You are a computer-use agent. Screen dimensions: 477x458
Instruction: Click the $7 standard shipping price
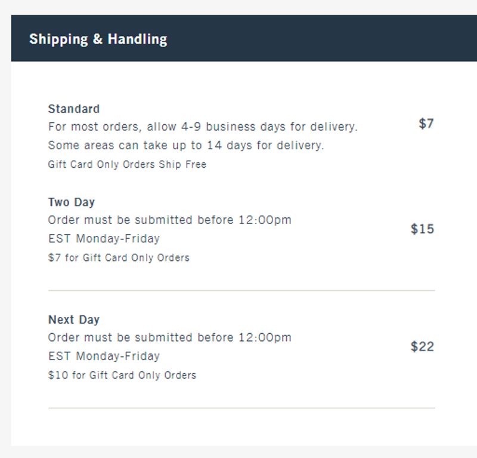point(426,124)
